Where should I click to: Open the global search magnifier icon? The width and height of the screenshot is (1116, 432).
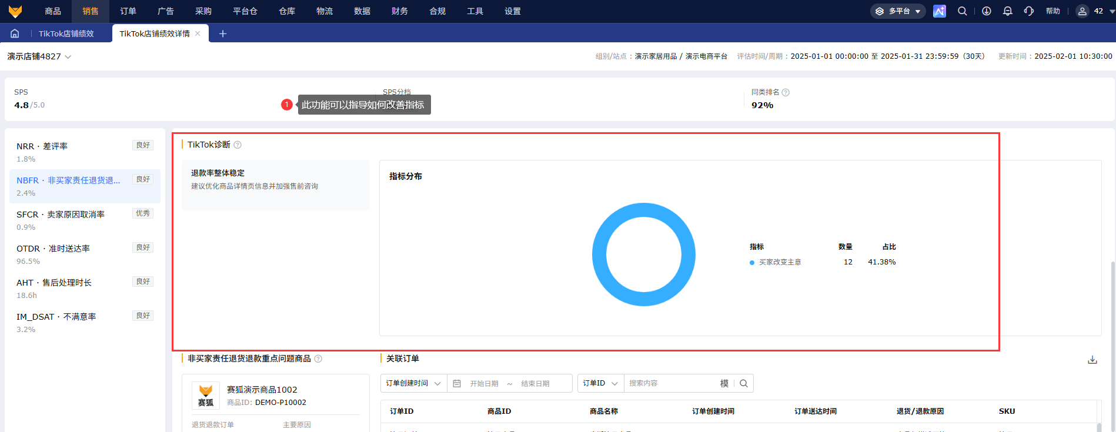963,11
